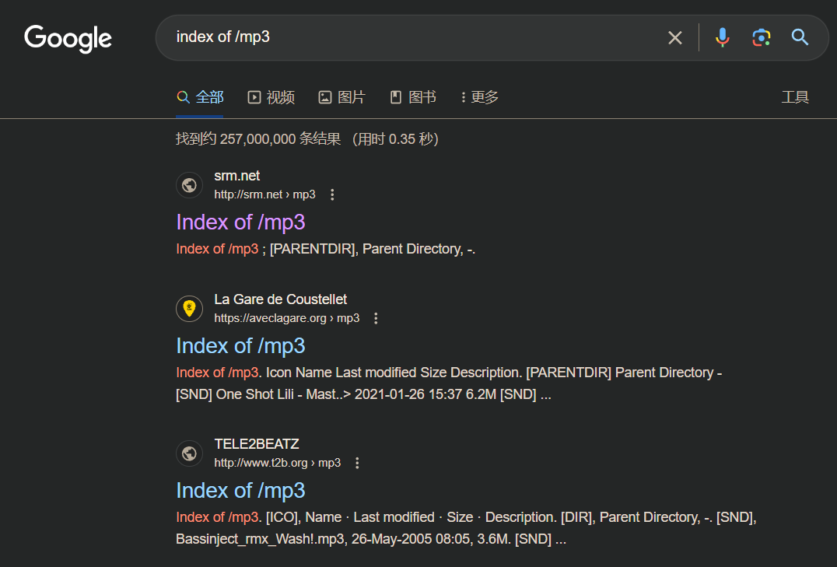
Task: Click the srm.net globe favicon
Action: pyautogui.click(x=190, y=185)
